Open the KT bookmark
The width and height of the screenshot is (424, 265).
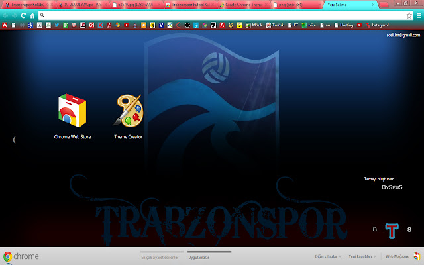[x=293, y=25]
